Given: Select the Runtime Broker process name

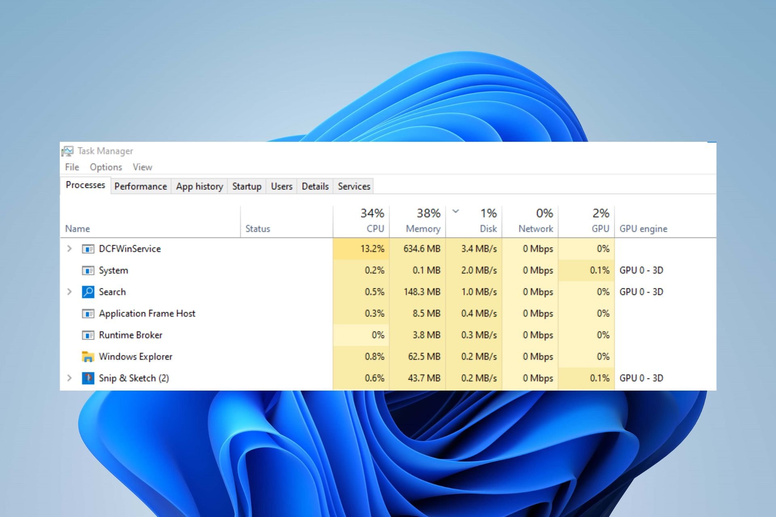Looking at the screenshot, I should (131, 335).
